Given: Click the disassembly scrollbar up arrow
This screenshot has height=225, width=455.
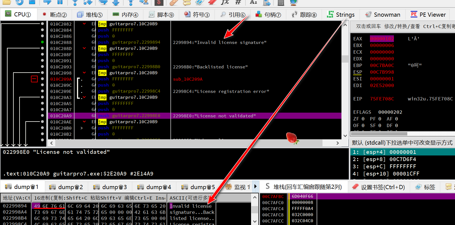Looking at the screenshot, I should pyautogui.click(x=345, y=25).
